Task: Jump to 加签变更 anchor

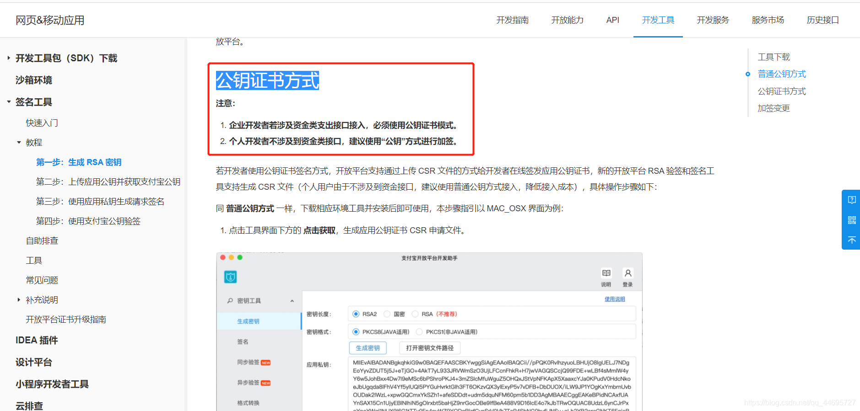Action: (774, 108)
